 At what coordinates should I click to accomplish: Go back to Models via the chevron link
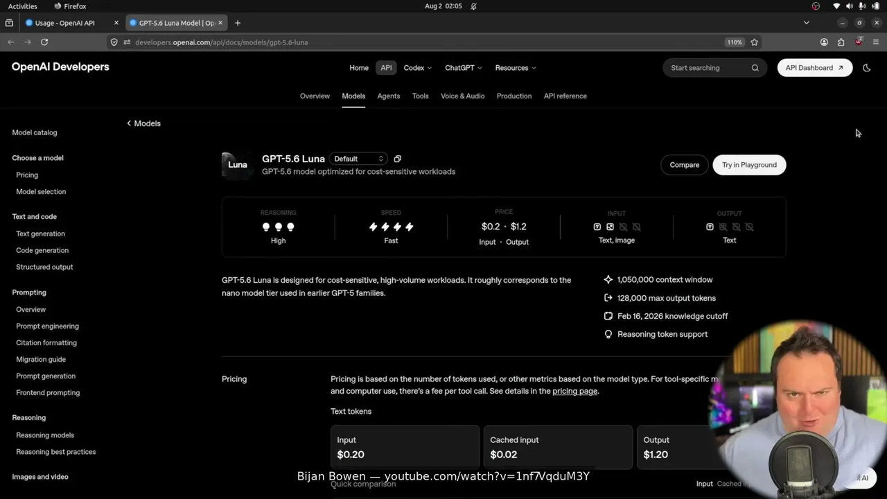143,123
